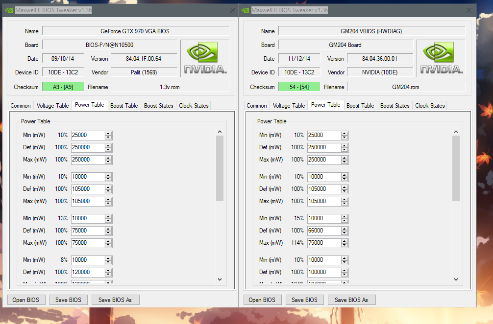Click the stepper on the Min (mW) 8% field, left window

point(108,260)
